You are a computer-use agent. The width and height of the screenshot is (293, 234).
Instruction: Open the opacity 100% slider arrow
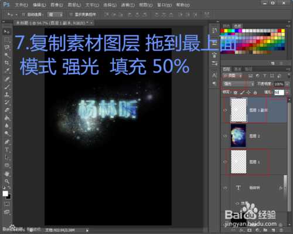(288, 84)
